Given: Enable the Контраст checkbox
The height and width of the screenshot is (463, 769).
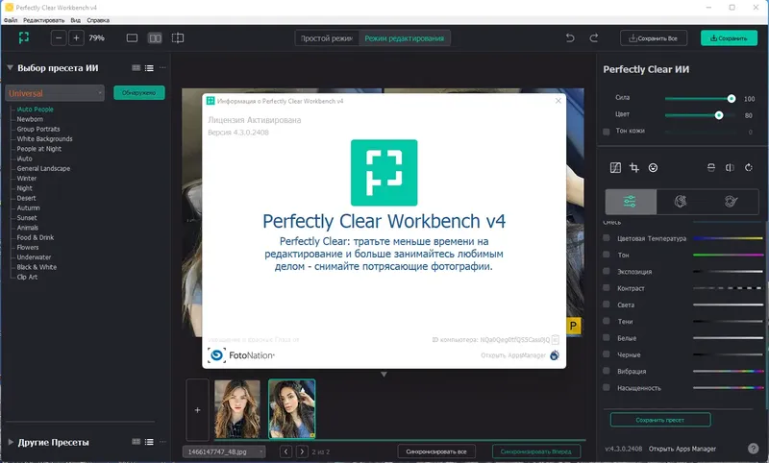Looking at the screenshot, I should coord(607,287).
